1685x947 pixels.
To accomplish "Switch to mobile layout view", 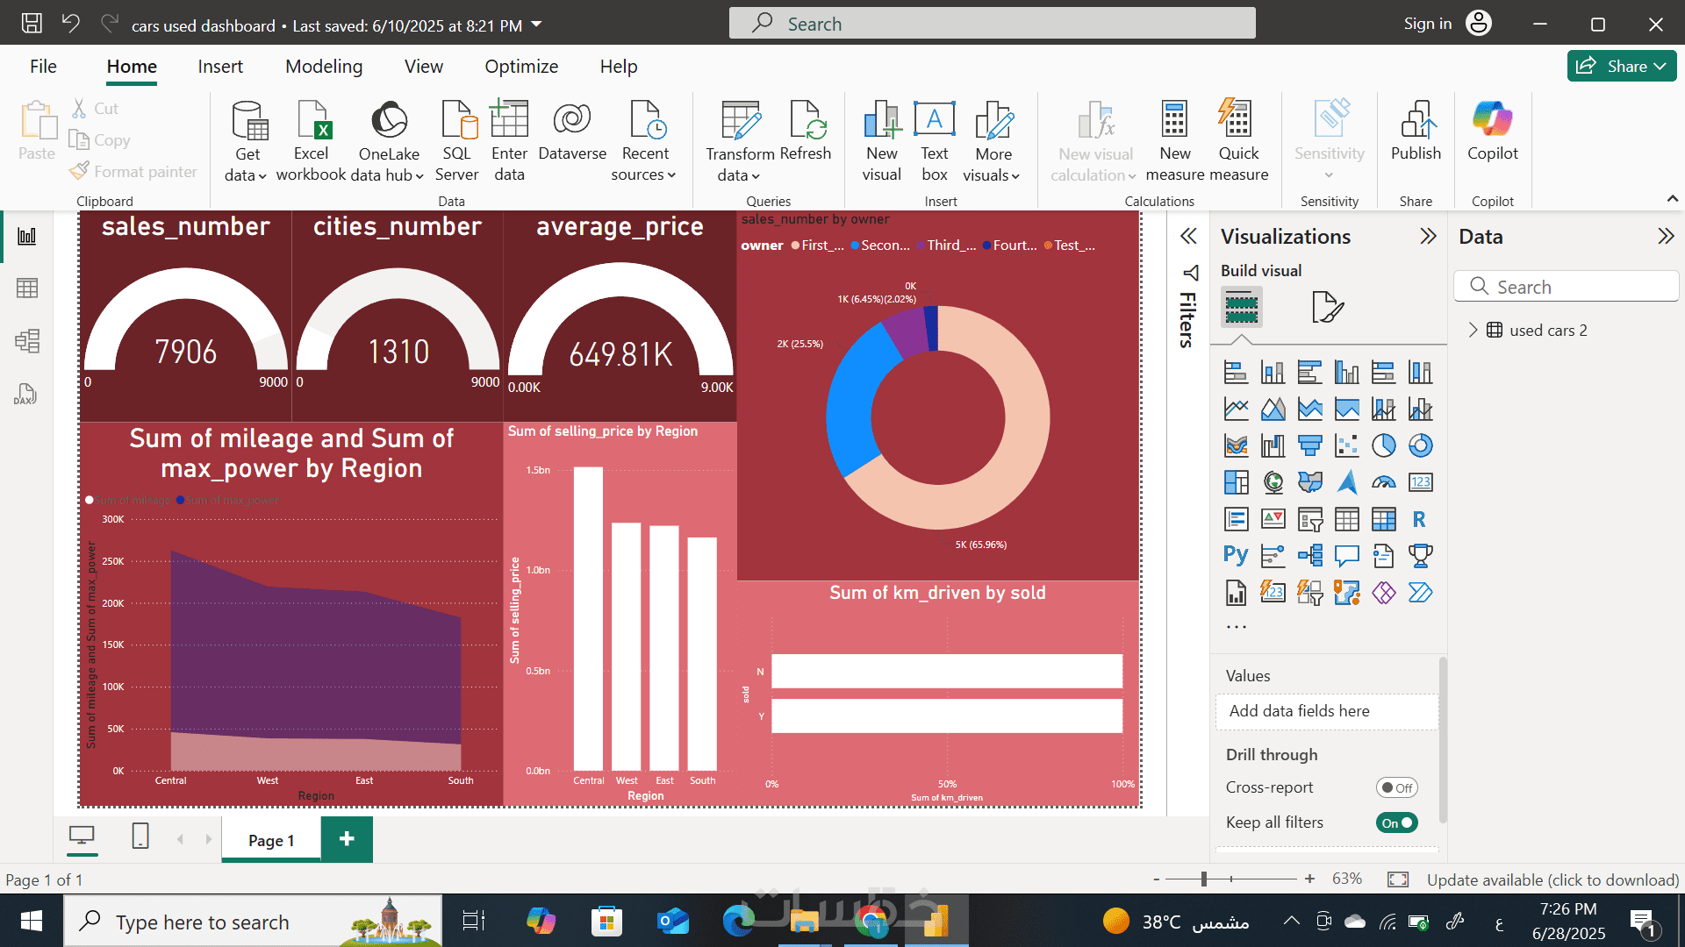I will 140,837.
